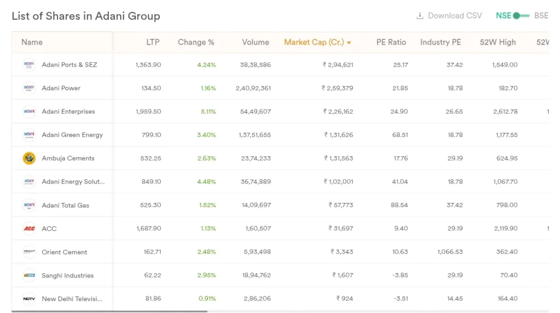The image size is (560, 313).
Task: Click the download icon beside Download CSV
Action: 420,16
